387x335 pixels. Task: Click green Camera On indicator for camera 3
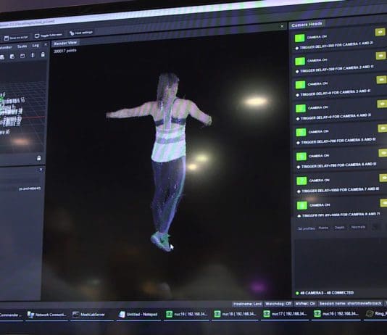pos(300,85)
